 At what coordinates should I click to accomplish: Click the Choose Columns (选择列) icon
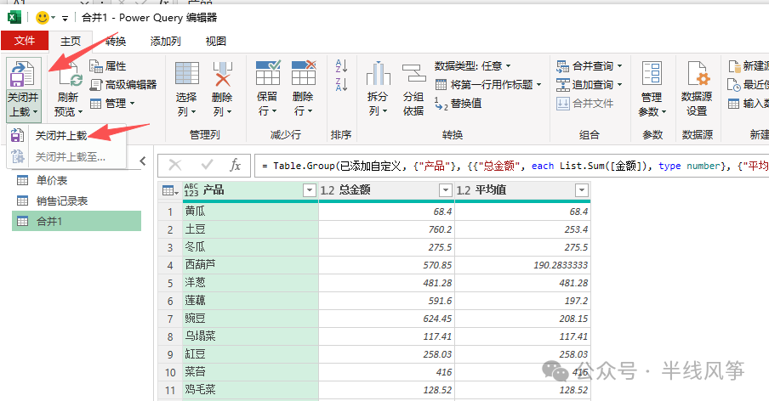tap(187, 75)
